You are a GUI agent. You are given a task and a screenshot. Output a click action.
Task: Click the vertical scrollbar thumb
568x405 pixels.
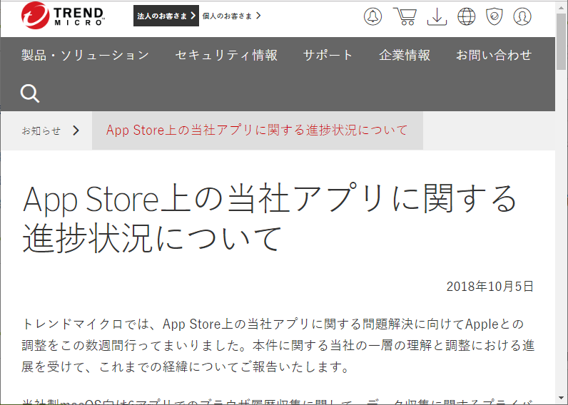click(x=561, y=41)
